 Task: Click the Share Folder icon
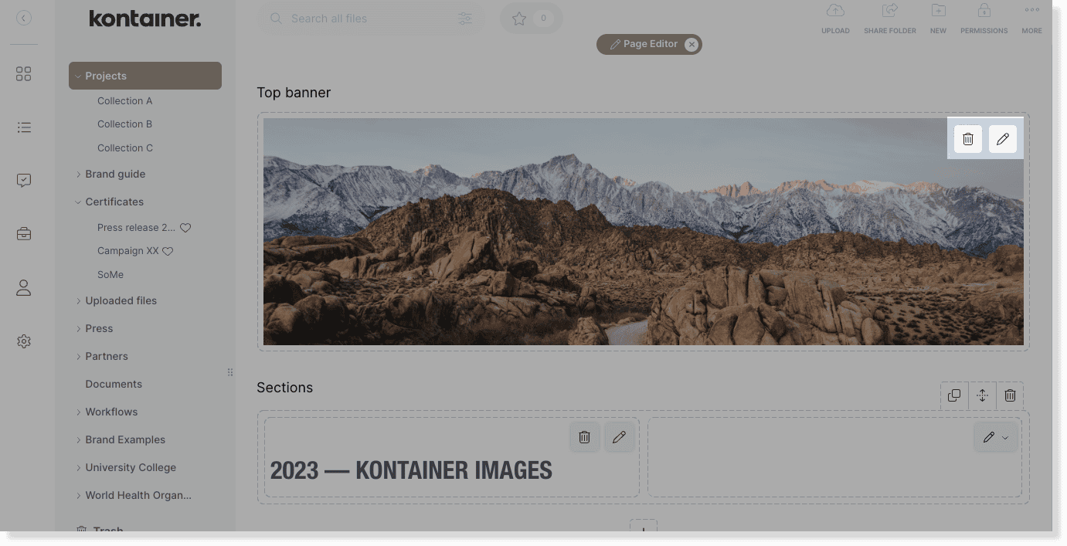pos(889,17)
